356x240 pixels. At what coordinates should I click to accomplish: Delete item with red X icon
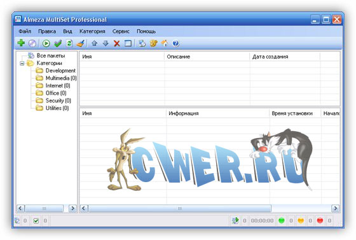click(x=117, y=43)
